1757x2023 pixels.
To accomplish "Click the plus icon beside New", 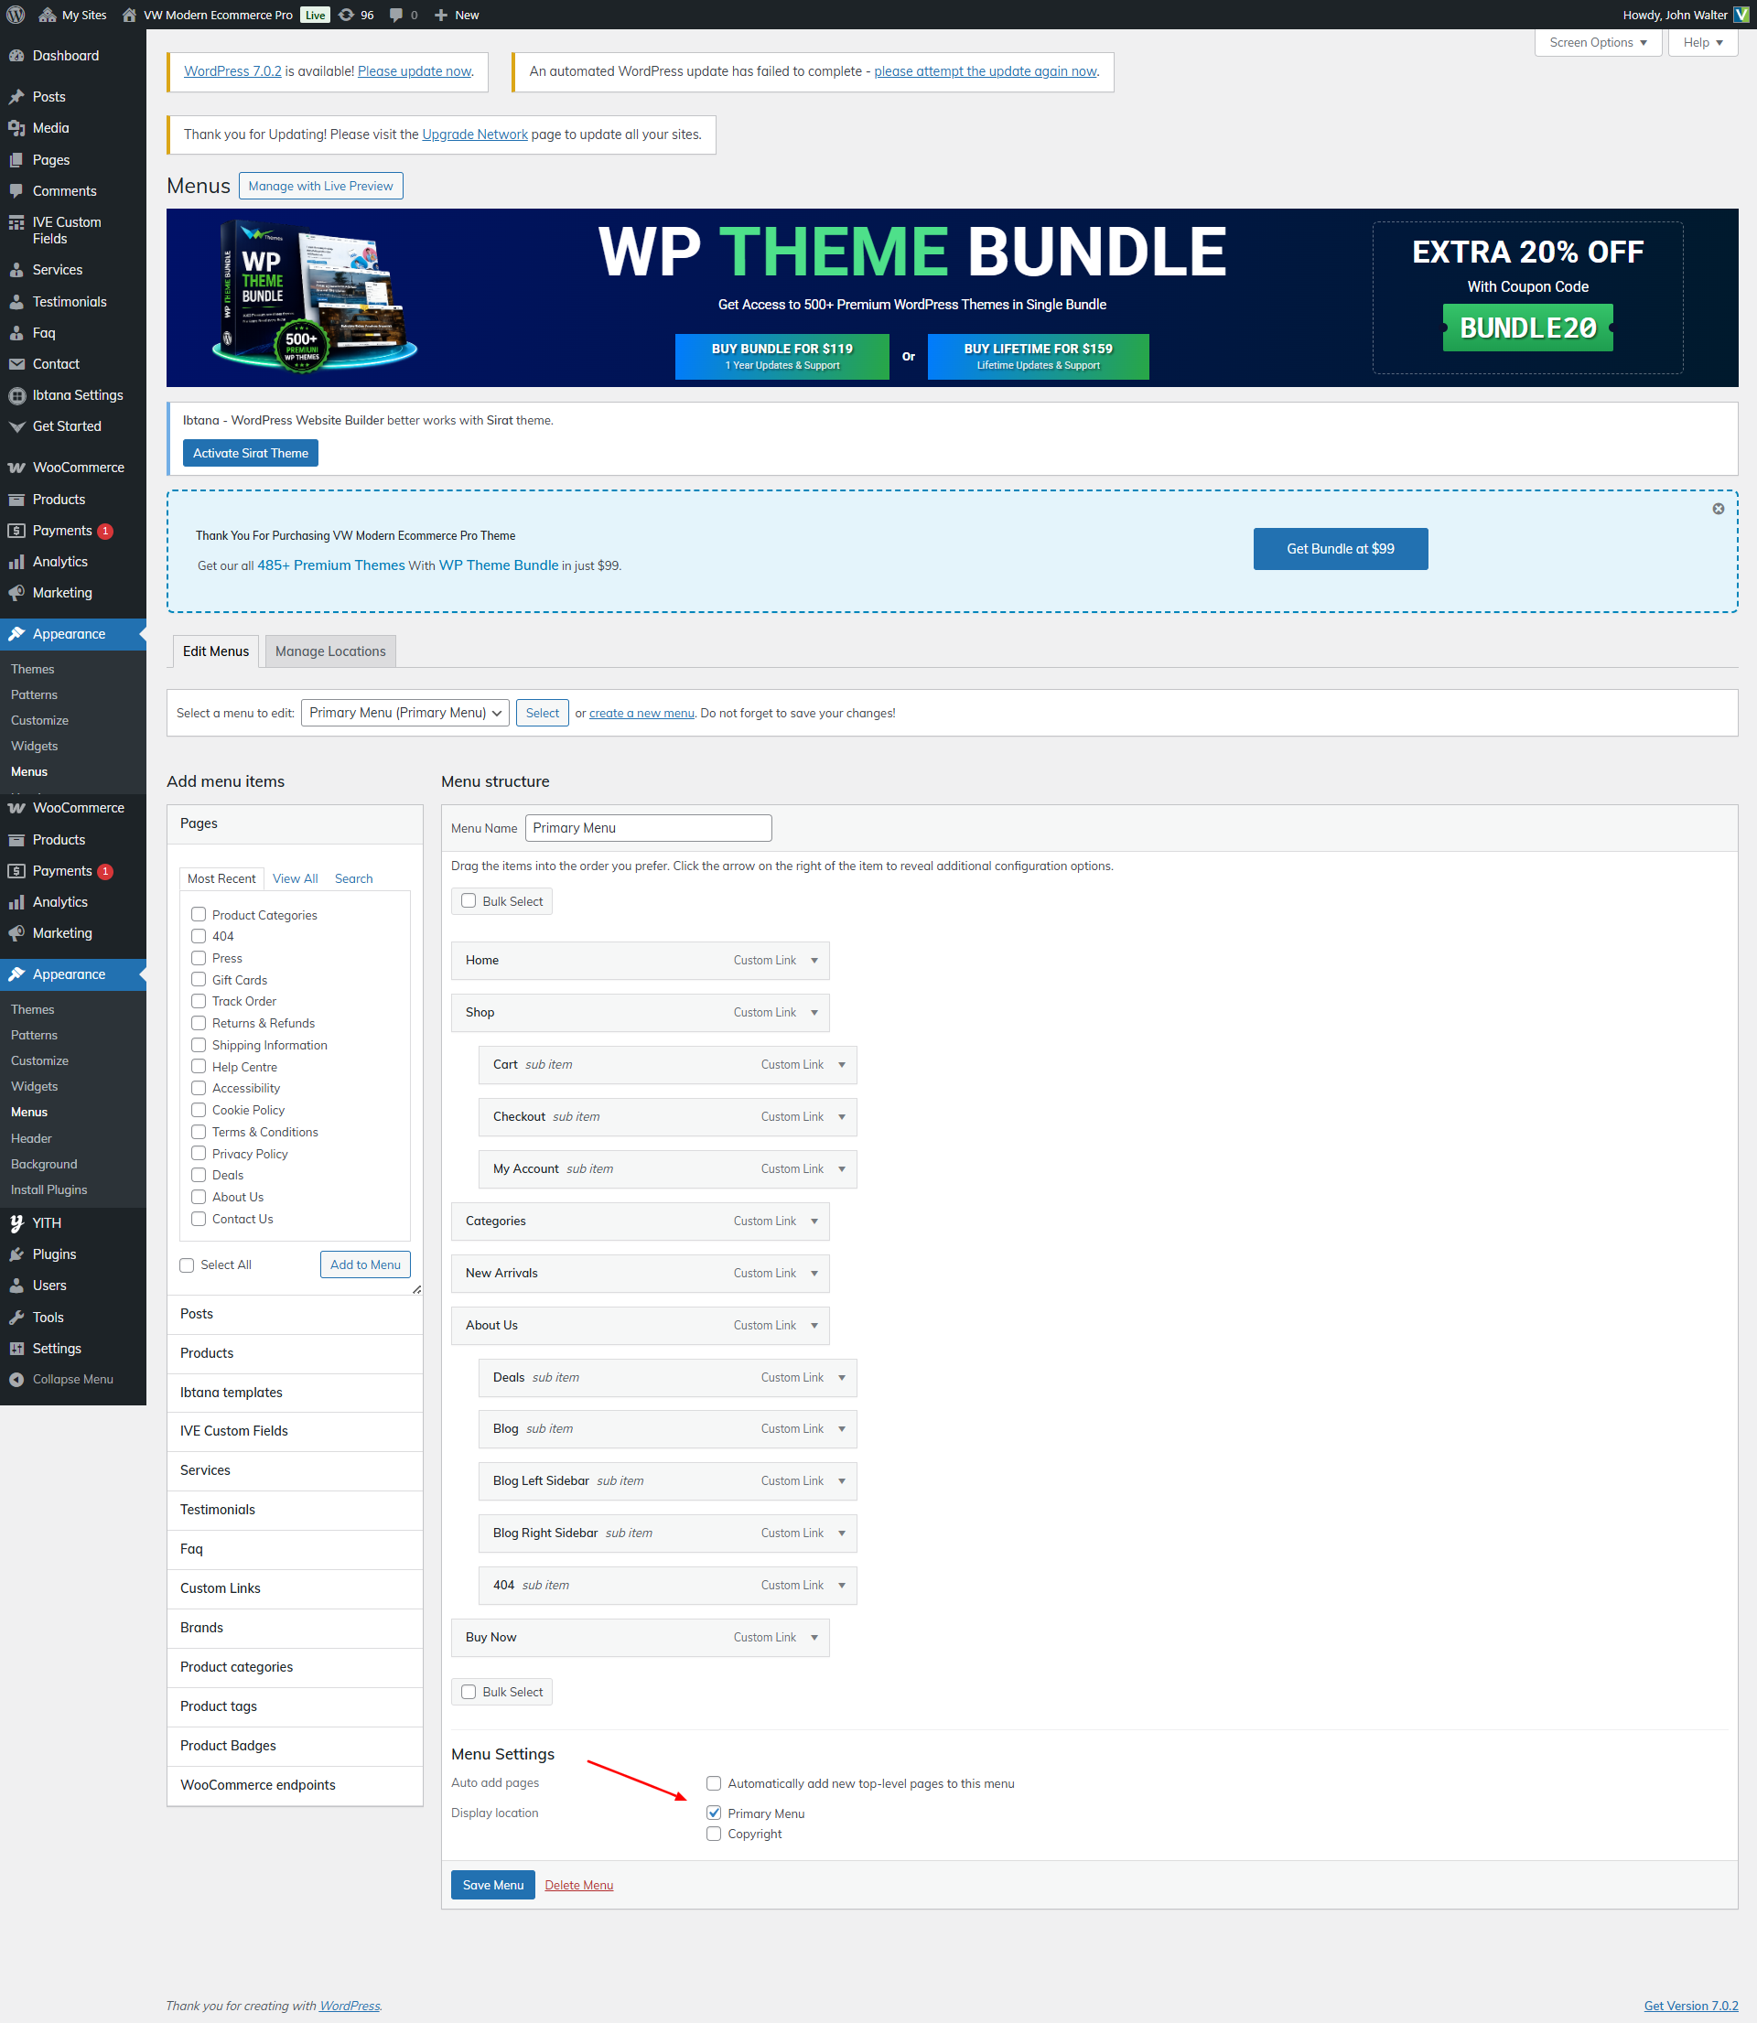I will [x=441, y=15].
